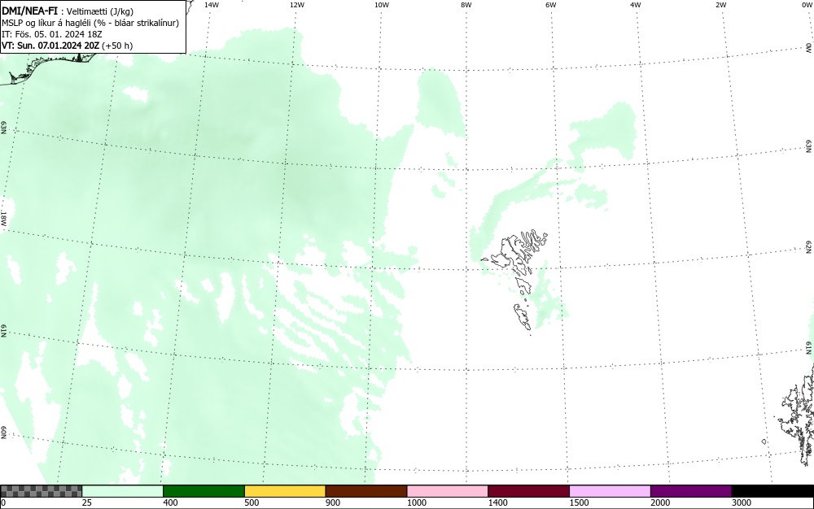The width and height of the screenshot is (814, 509).
Task: Click the legend value 400
Action: pyautogui.click(x=171, y=502)
